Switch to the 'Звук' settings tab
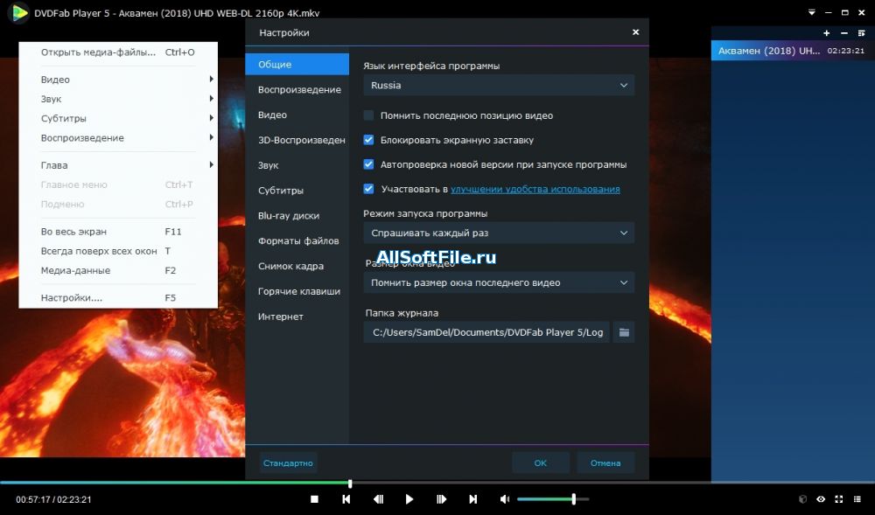Viewport: 875px width, 515px height. pyautogui.click(x=297, y=165)
